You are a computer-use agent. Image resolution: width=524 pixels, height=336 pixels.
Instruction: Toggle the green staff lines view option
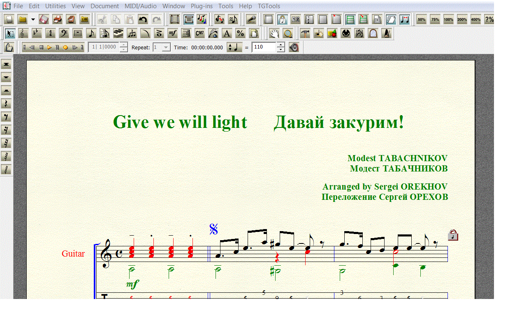tap(350, 19)
